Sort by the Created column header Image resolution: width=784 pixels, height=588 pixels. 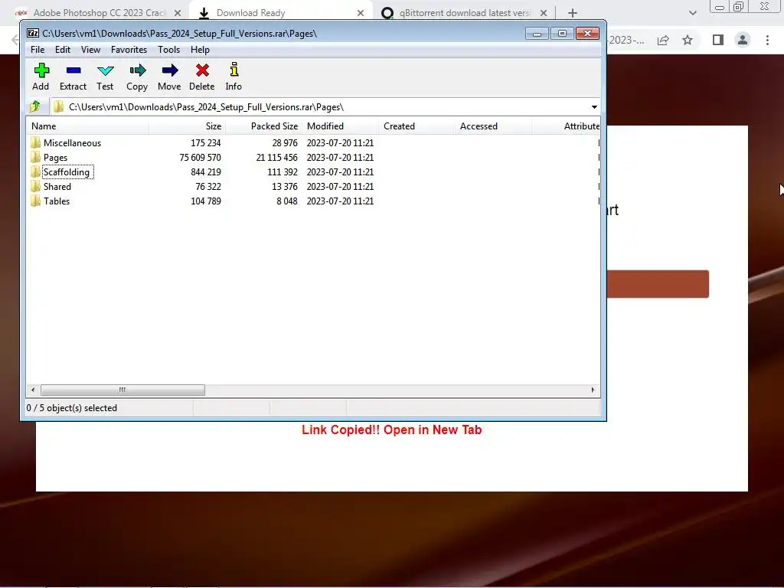click(x=416, y=126)
